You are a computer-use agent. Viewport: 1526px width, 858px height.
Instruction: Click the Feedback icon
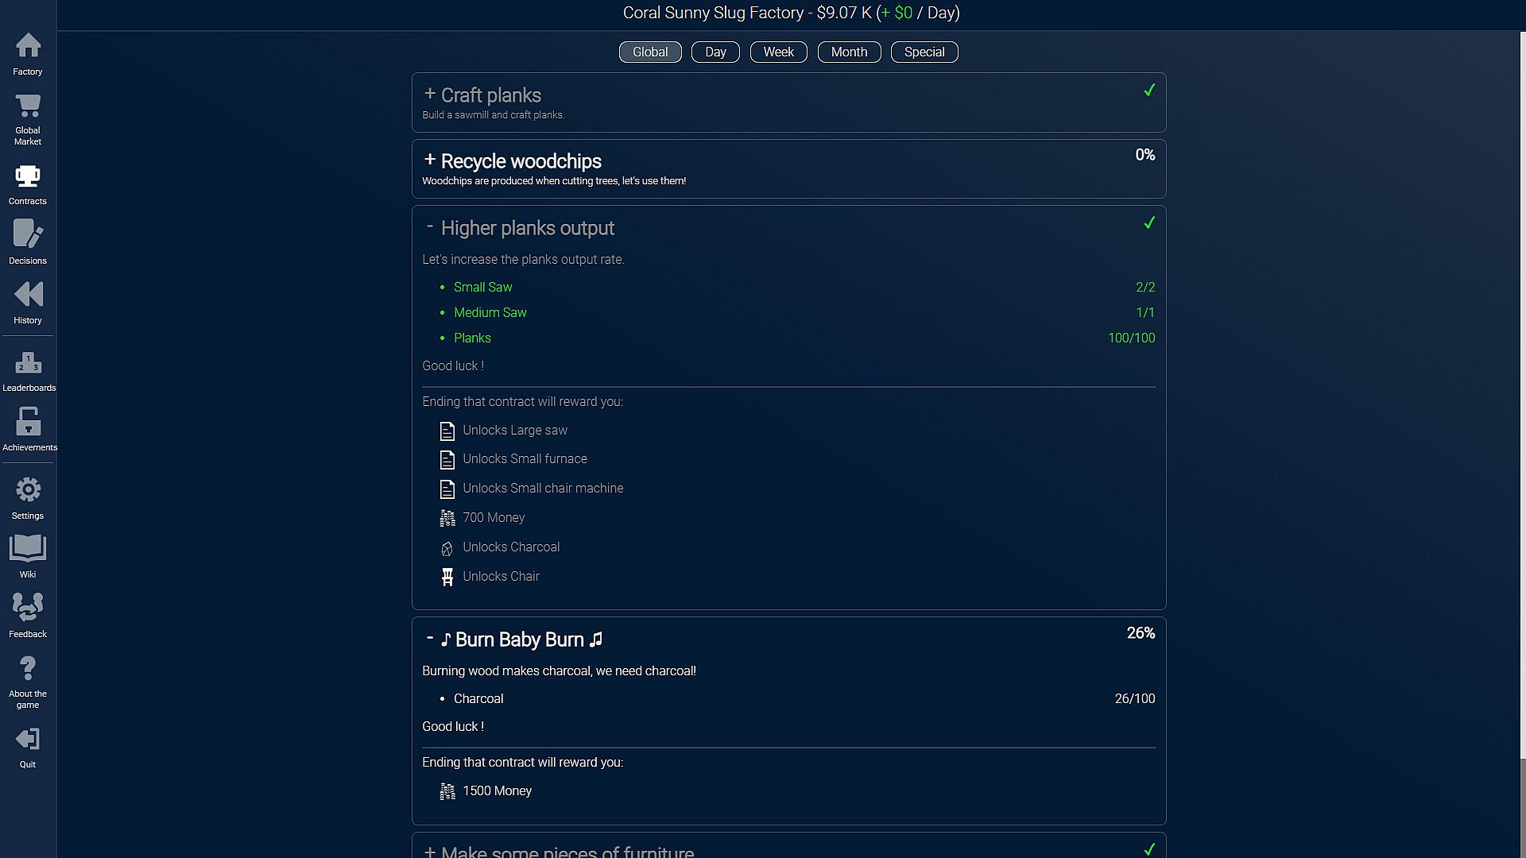28,608
